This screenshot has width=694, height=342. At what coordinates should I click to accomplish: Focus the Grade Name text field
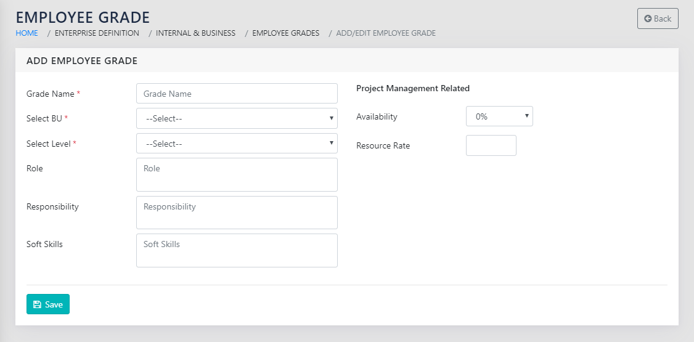(x=237, y=94)
